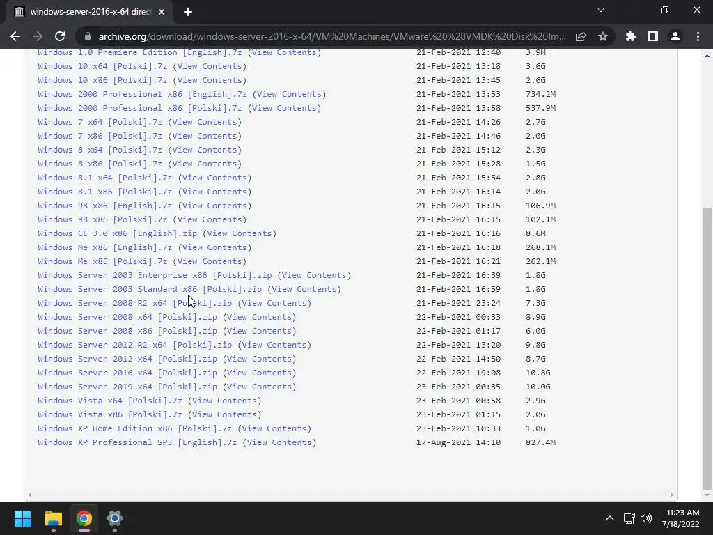Screen dimensions: 713x535
Task: Open Windows XP Professional SP3 [English].7z
Action: (x=137, y=442)
